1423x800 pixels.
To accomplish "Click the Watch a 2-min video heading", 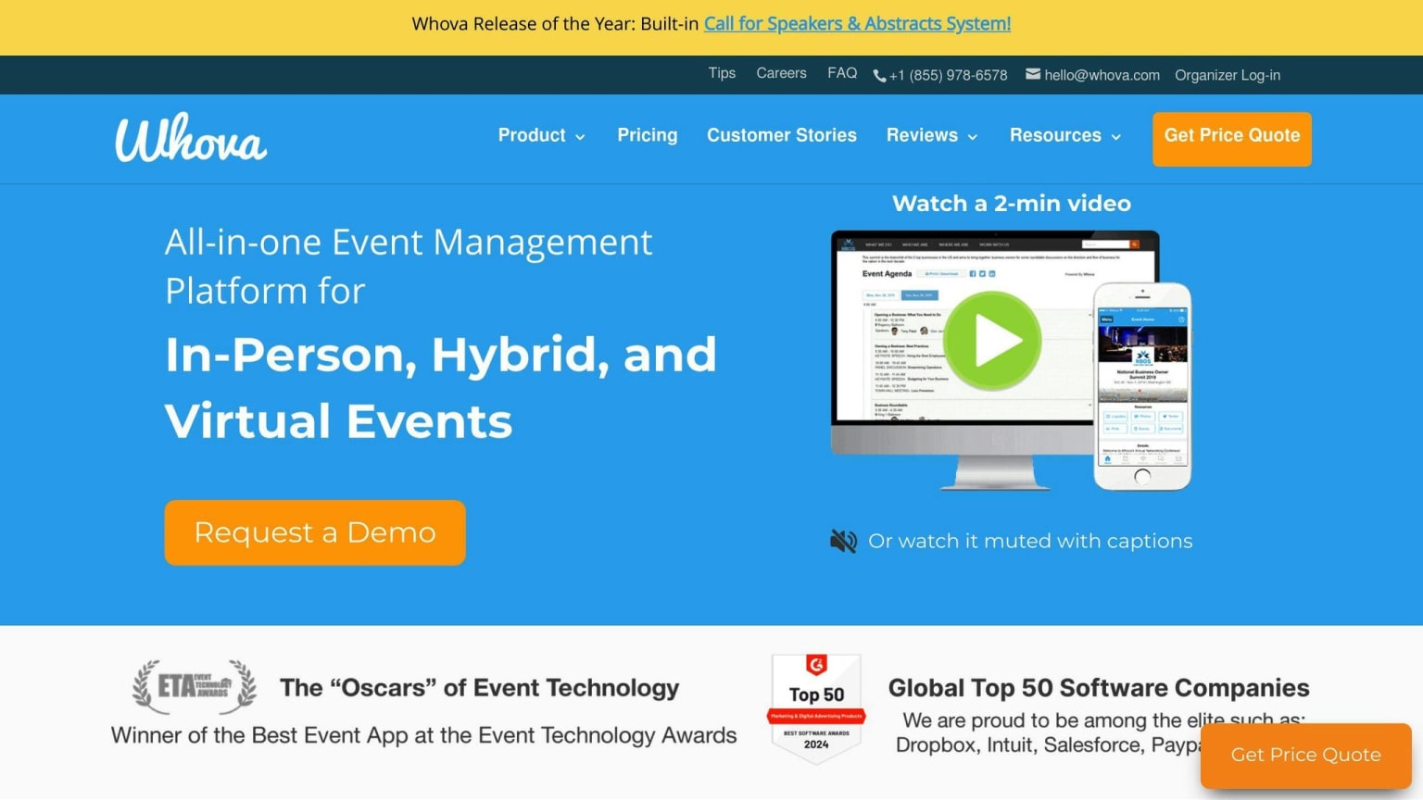I will click(x=1012, y=204).
